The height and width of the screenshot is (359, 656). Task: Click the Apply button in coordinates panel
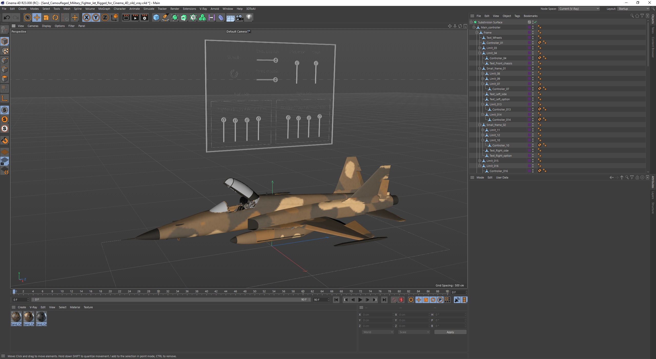[450, 332]
